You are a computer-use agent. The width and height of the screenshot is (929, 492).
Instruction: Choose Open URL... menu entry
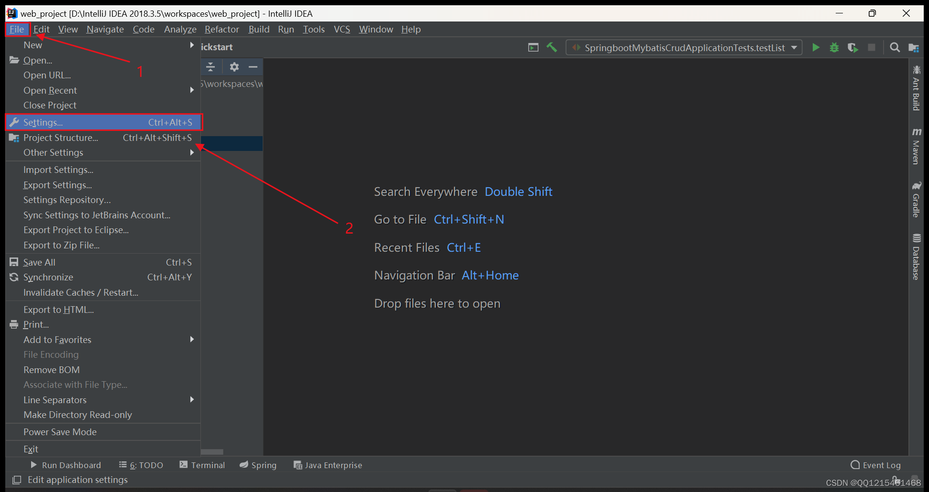(103, 75)
